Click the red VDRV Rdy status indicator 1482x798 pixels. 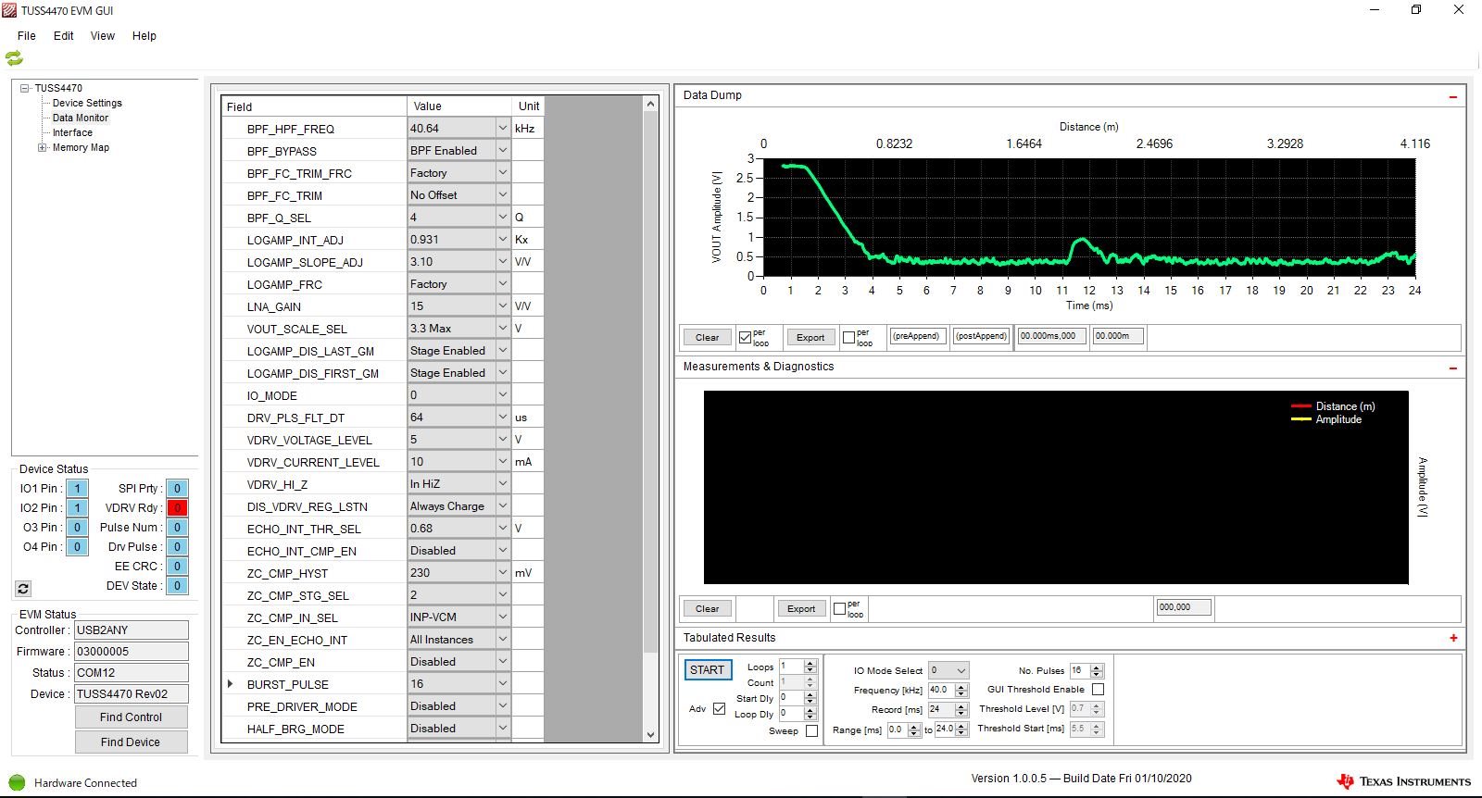pos(177,507)
